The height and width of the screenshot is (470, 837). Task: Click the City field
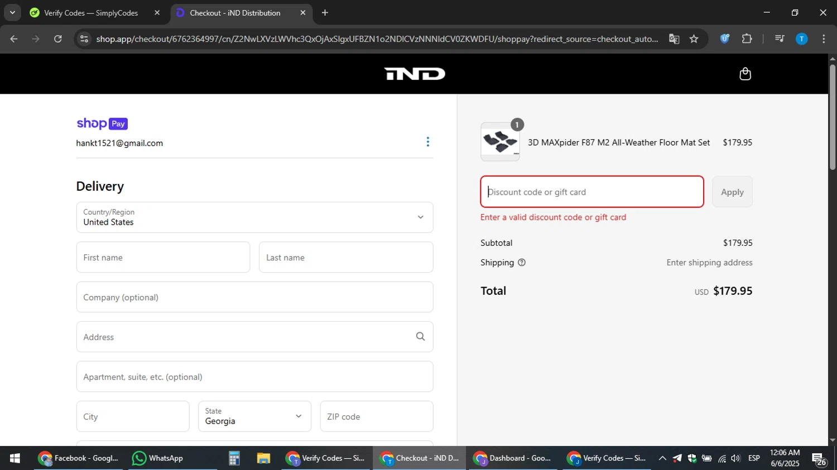point(133,416)
